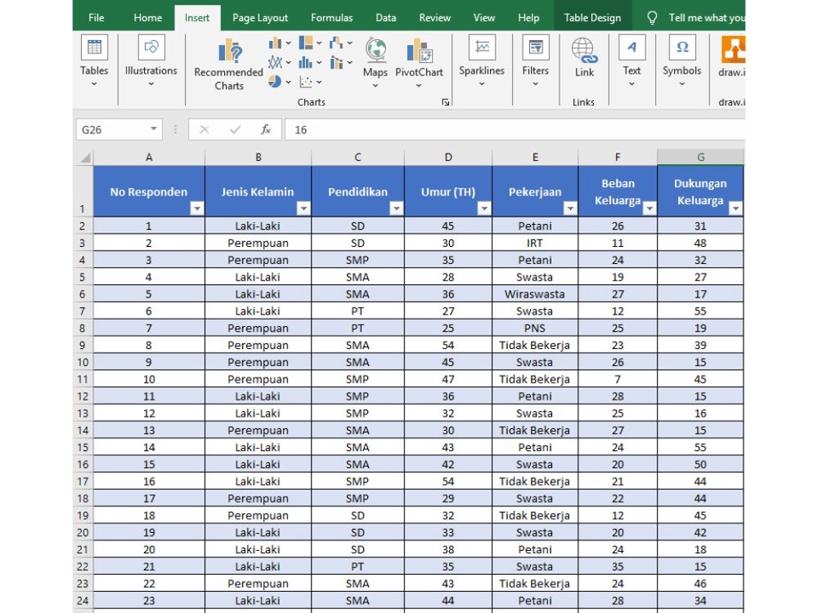Open the Jenis Kelamin filter arrow
Screen dimensions: 818x613
pyautogui.click(x=303, y=207)
